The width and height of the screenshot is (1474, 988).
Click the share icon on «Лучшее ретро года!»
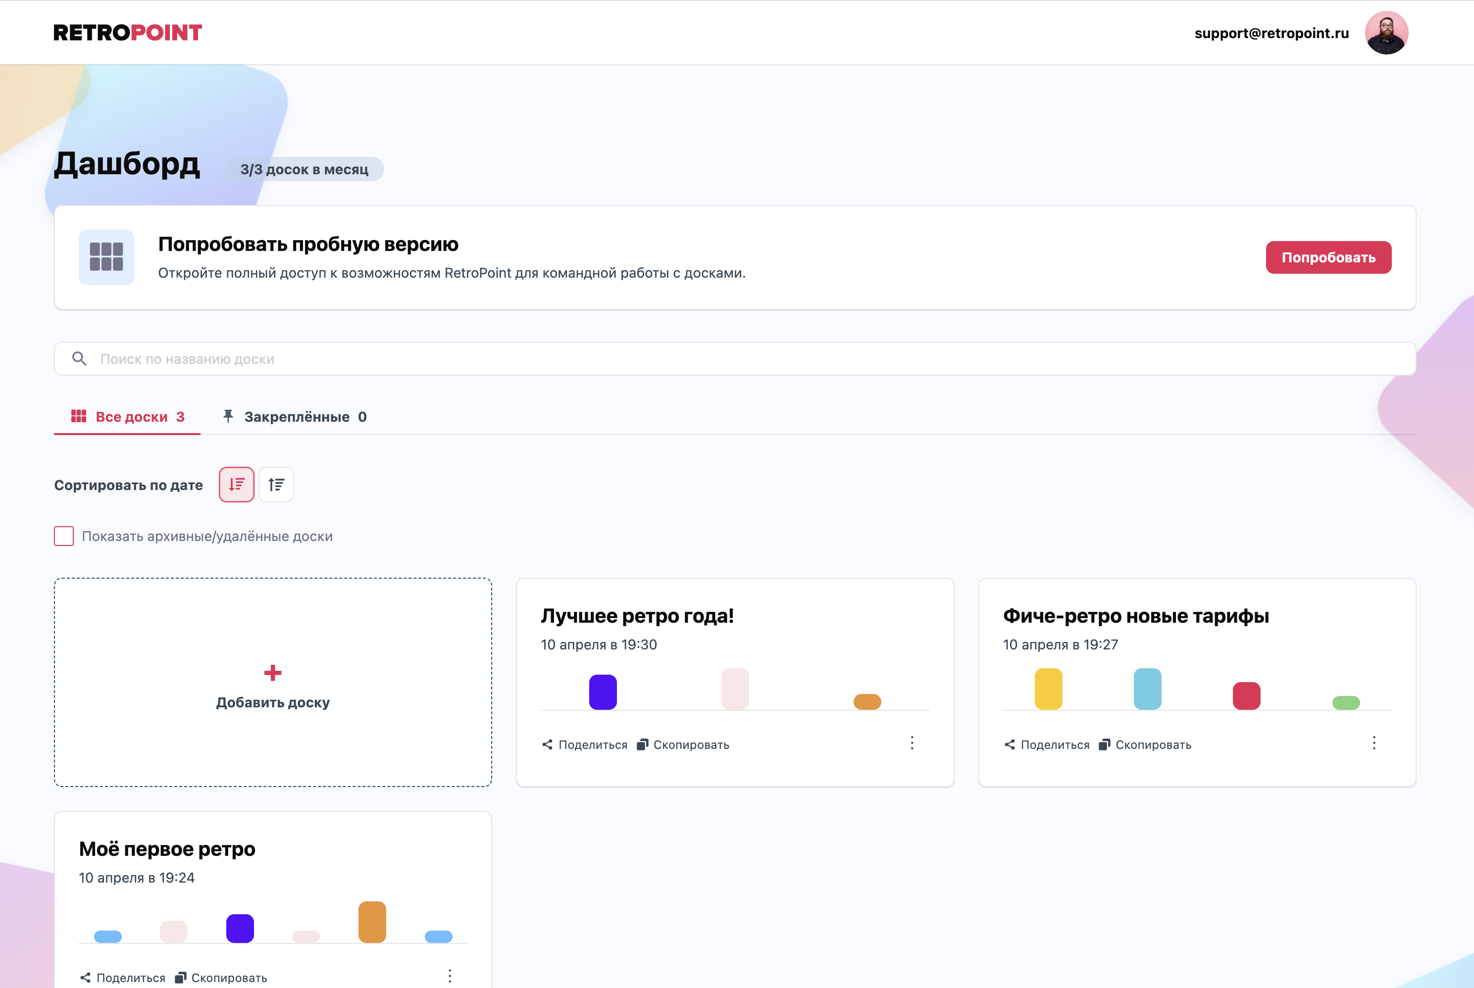548,744
